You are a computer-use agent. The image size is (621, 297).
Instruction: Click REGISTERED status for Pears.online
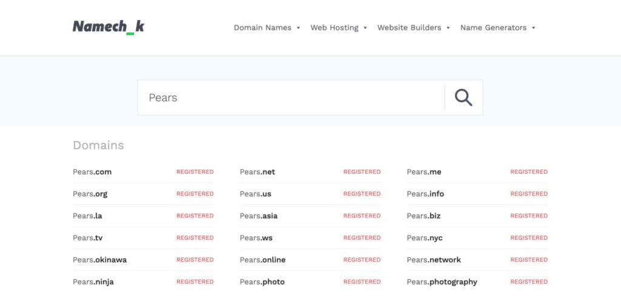(362, 260)
